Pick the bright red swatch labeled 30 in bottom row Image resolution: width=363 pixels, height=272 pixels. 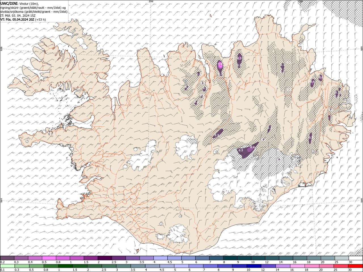coord(355,266)
